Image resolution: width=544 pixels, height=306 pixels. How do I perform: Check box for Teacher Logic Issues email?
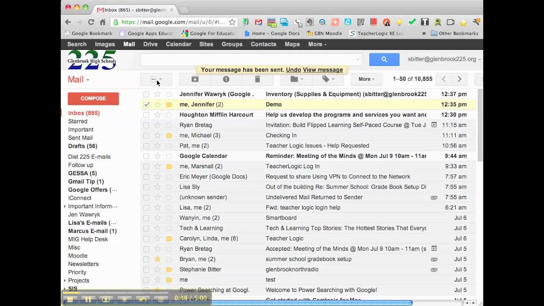tap(146, 146)
